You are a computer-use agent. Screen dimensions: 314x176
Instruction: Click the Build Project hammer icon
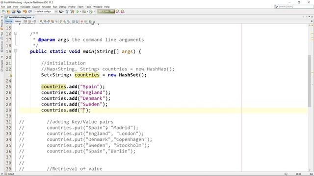click(x=67, y=12)
